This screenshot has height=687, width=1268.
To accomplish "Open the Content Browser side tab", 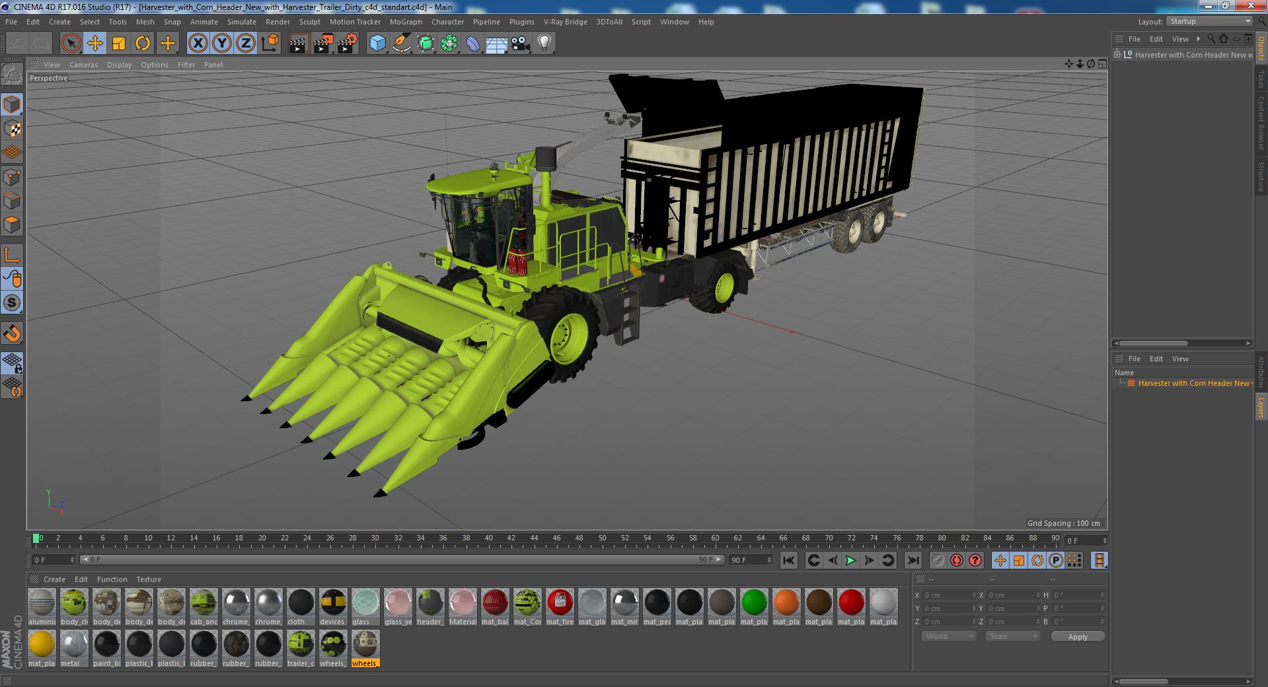I will [x=1261, y=123].
